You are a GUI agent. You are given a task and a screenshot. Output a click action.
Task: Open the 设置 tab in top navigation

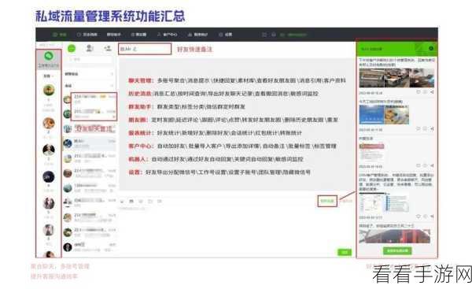[226, 35]
